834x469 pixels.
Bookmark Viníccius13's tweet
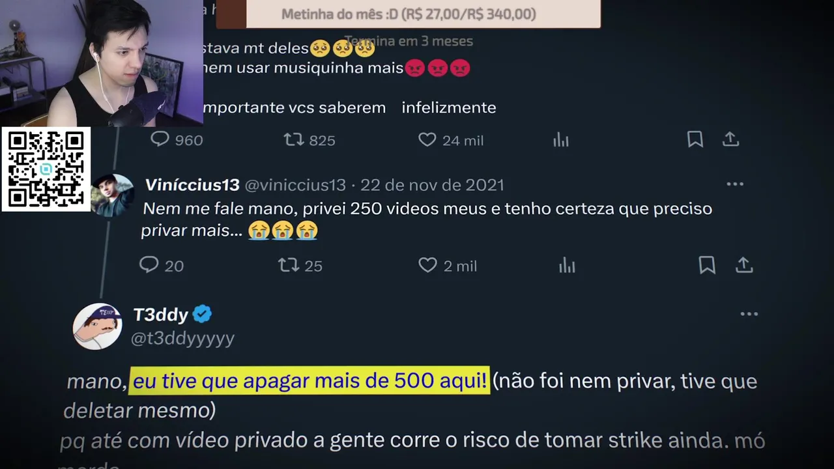[x=707, y=264]
